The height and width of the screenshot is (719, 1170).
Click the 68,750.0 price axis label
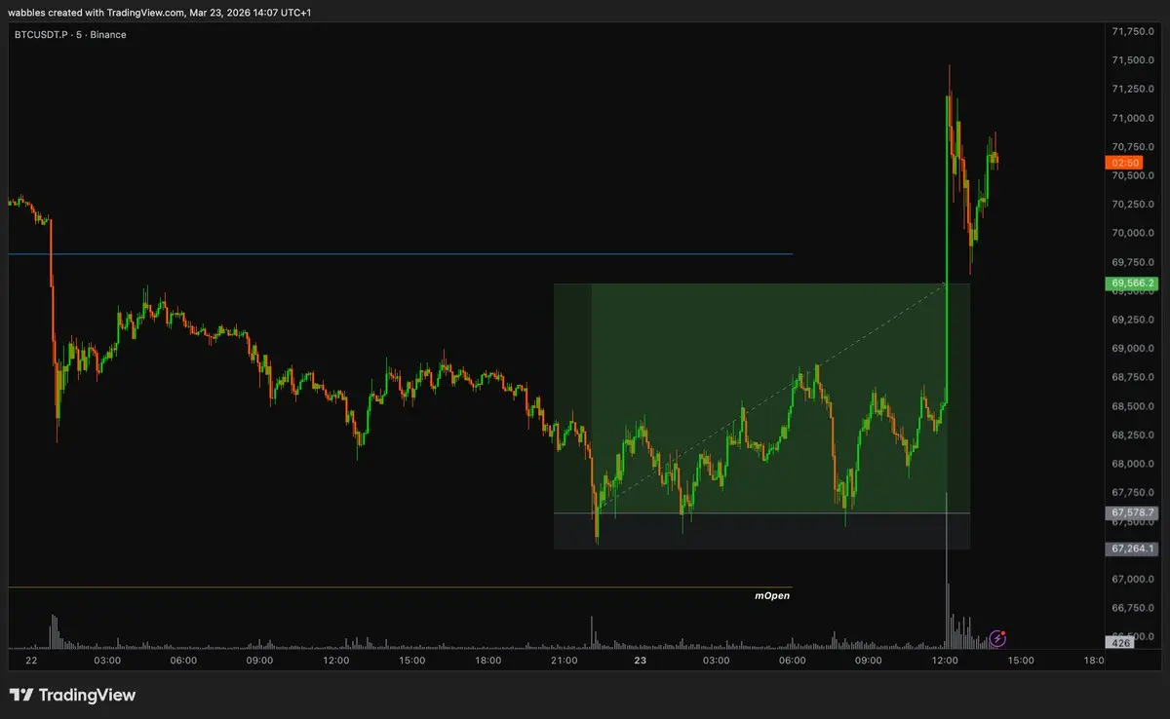tap(1133, 377)
